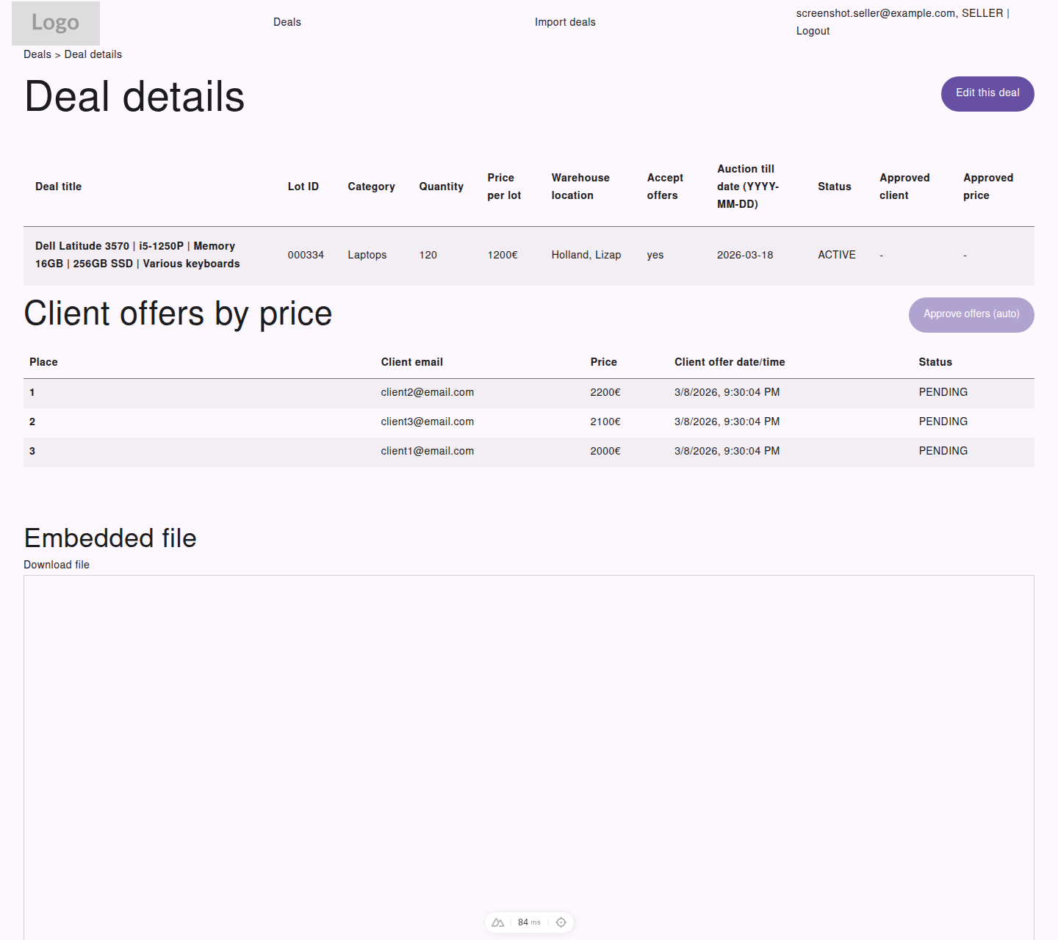Click the ACTIVE status cell

[836, 255]
